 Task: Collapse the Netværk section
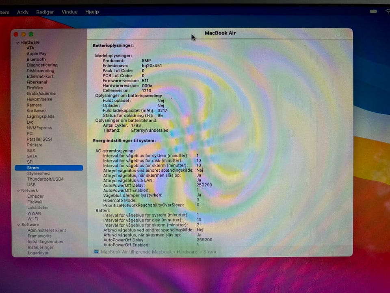click(x=18, y=190)
